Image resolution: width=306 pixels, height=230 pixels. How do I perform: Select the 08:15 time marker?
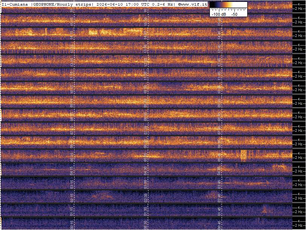[x=72, y=117]
